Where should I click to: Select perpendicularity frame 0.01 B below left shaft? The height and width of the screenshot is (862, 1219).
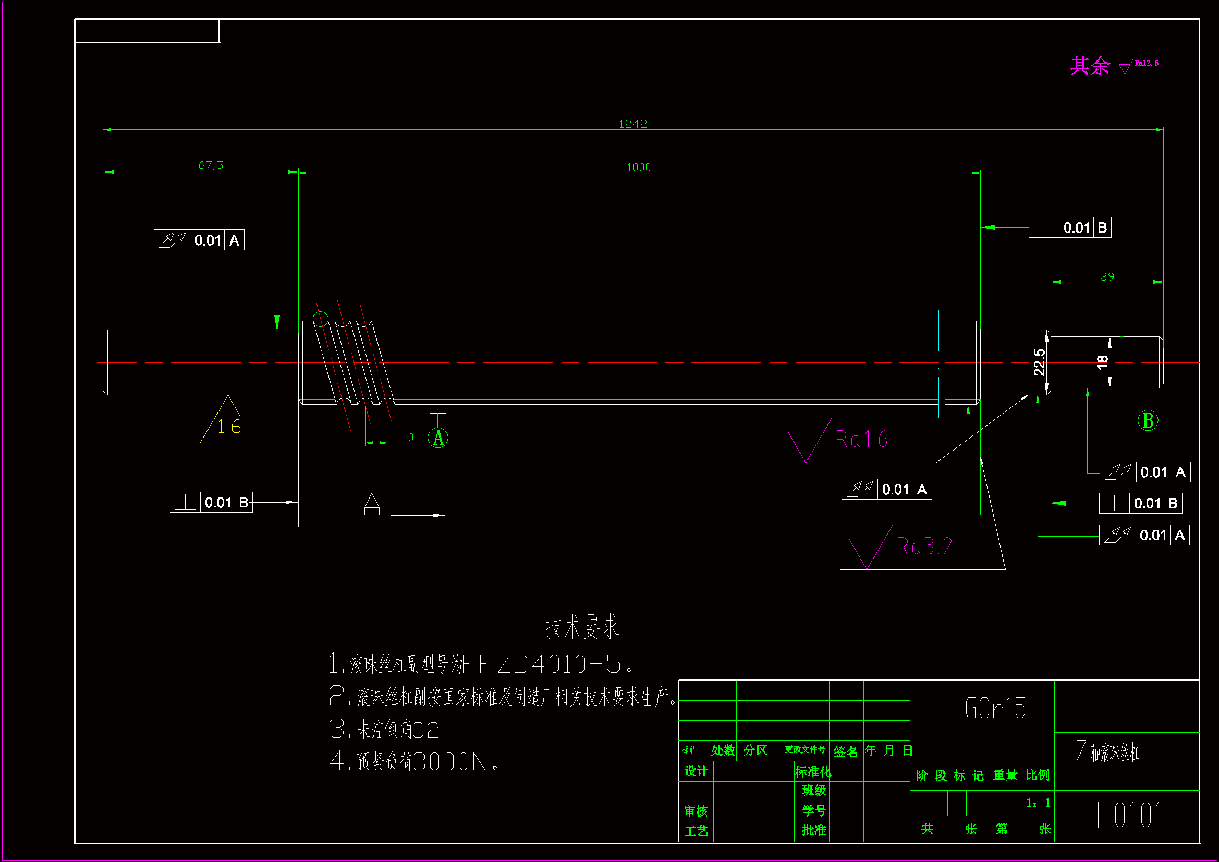tap(211, 502)
